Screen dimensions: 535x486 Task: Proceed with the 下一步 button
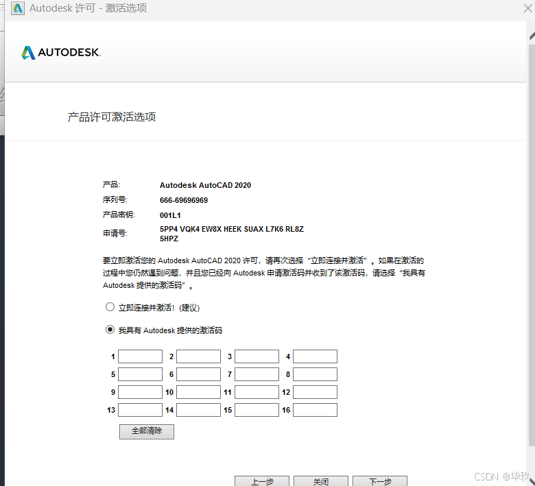(x=380, y=481)
